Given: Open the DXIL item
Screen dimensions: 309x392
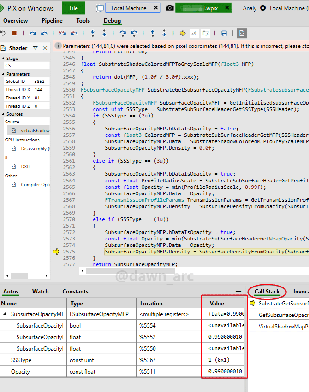Looking at the screenshot, I should 21,166.
